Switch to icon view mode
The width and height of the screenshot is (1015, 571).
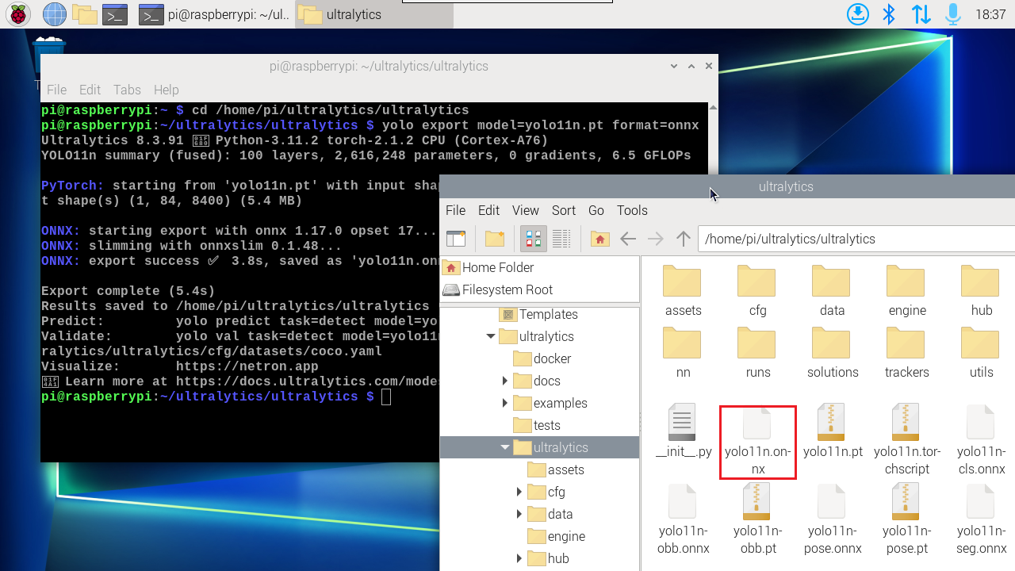click(x=534, y=239)
